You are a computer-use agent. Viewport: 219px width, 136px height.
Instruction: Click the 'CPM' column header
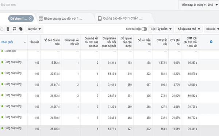[191, 42]
